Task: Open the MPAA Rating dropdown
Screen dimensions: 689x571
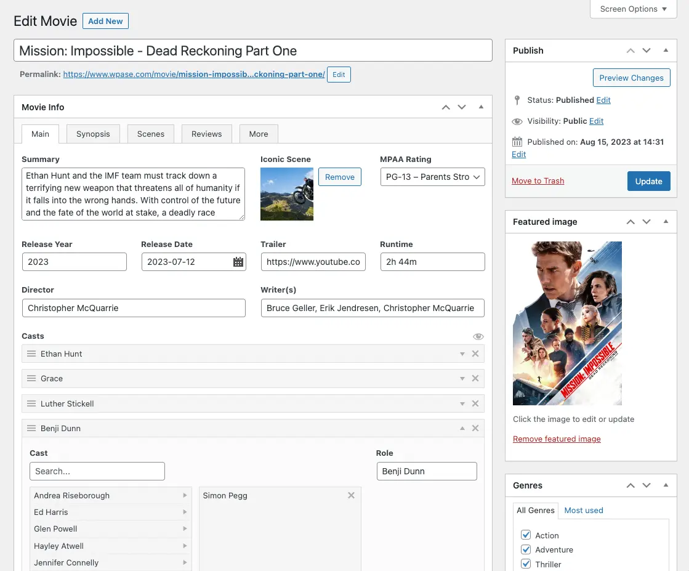Action: tap(432, 177)
